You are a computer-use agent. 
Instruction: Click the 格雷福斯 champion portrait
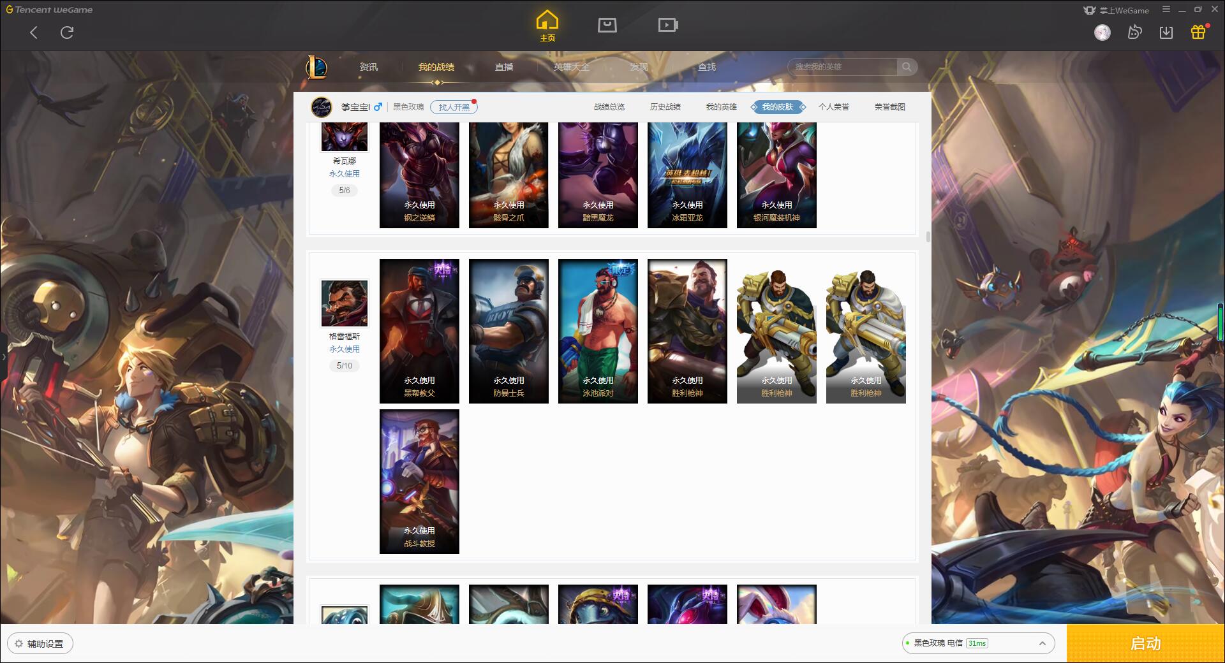click(345, 303)
